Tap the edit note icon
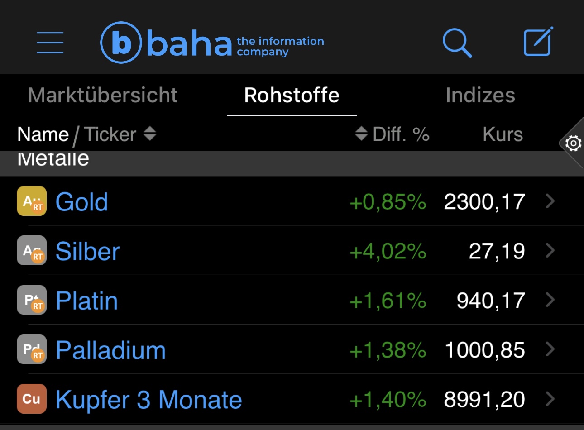The image size is (584, 430). pyautogui.click(x=538, y=42)
